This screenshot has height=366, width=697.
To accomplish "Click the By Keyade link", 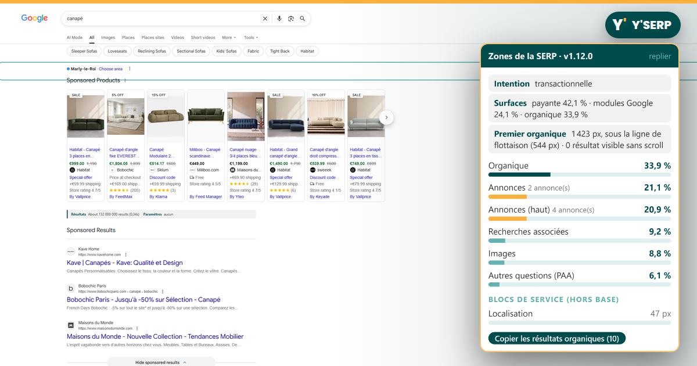I will pyautogui.click(x=319, y=197).
